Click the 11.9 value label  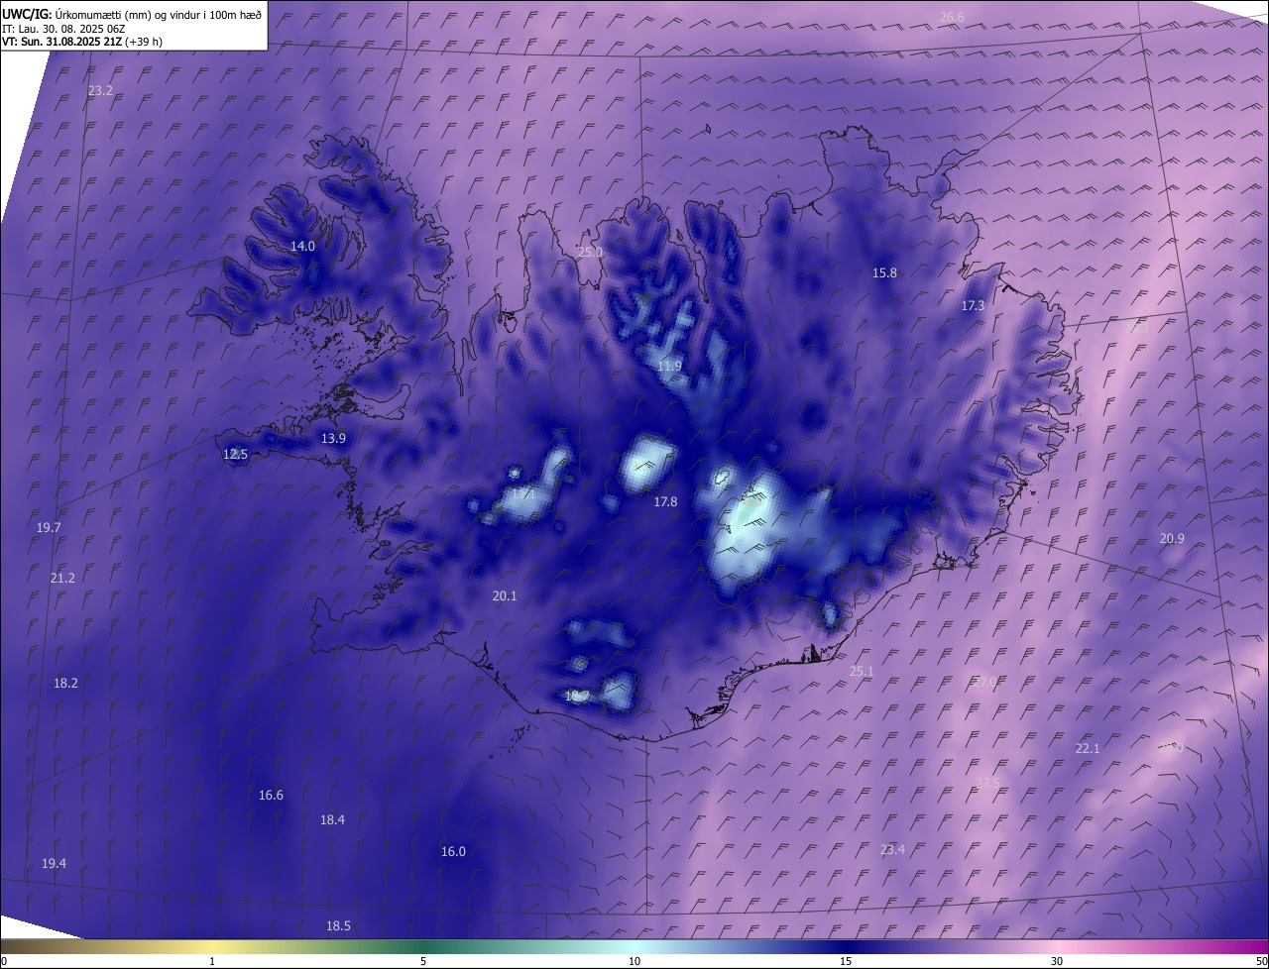pyautogui.click(x=669, y=367)
